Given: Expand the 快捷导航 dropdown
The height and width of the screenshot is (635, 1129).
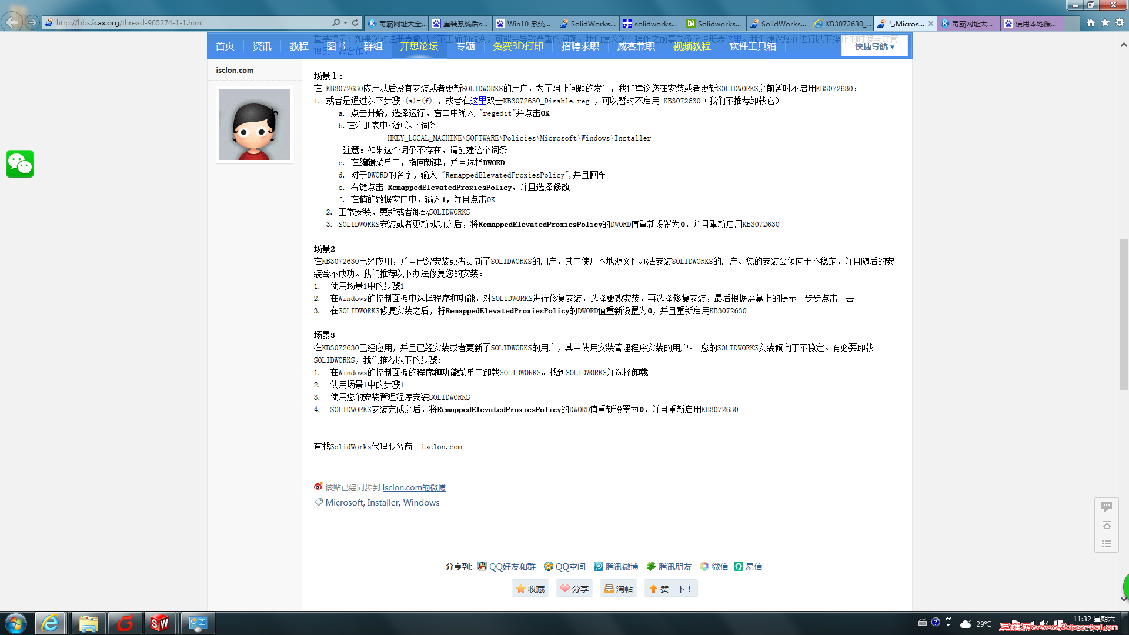Looking at the screenshot, I should tap(874, 46).
